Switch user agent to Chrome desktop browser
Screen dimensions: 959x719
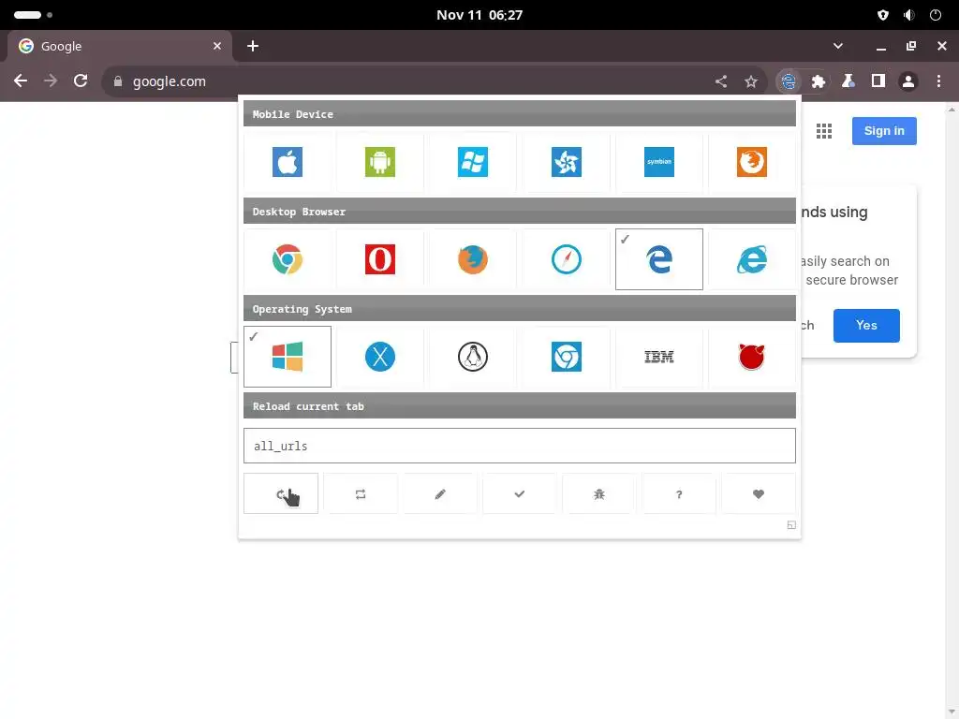[x=287, y=259]
